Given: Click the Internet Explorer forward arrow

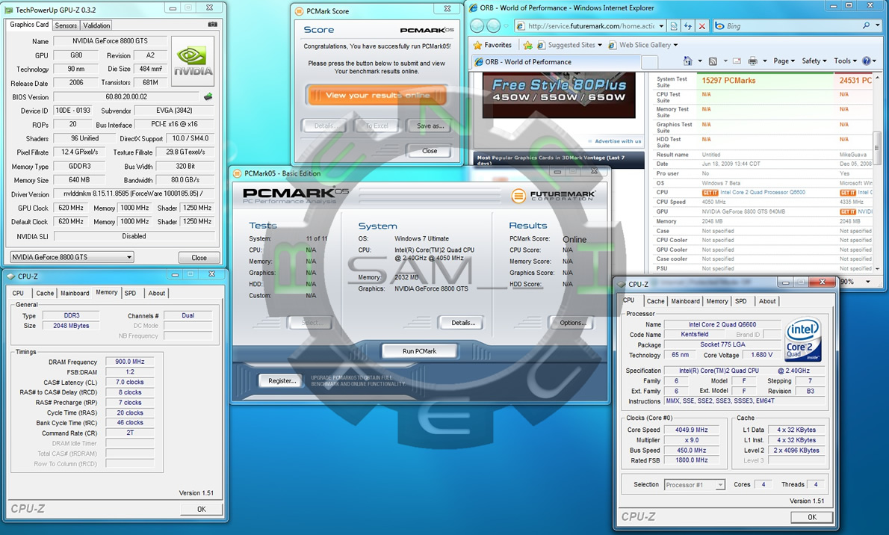Looking at the screenshot, I should tap(494, 26).
